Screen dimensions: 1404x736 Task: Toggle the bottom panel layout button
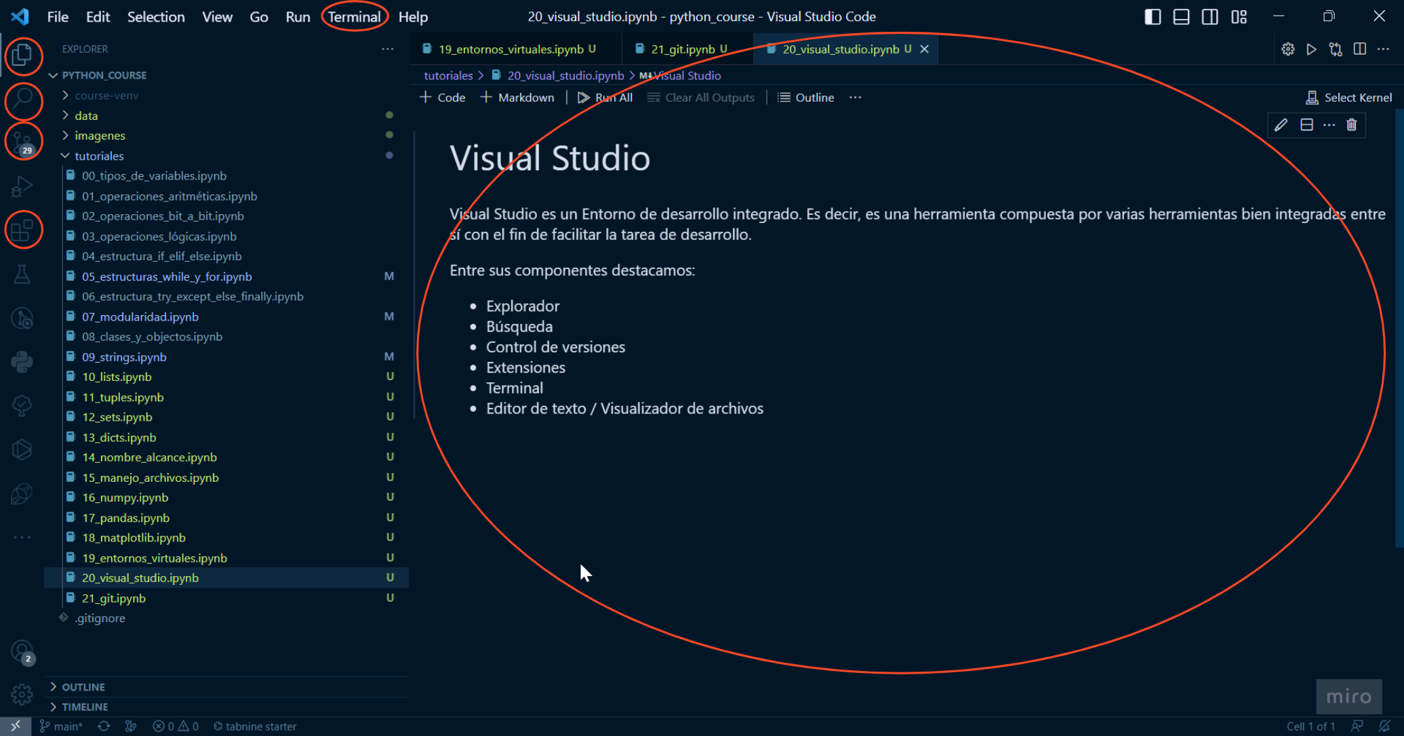tap(1181, 16)
